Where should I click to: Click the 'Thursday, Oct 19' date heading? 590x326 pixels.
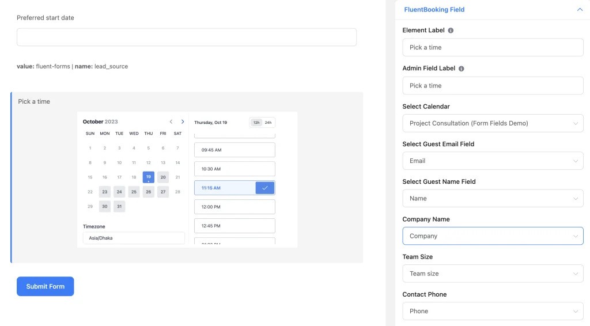tap(211, 123)
